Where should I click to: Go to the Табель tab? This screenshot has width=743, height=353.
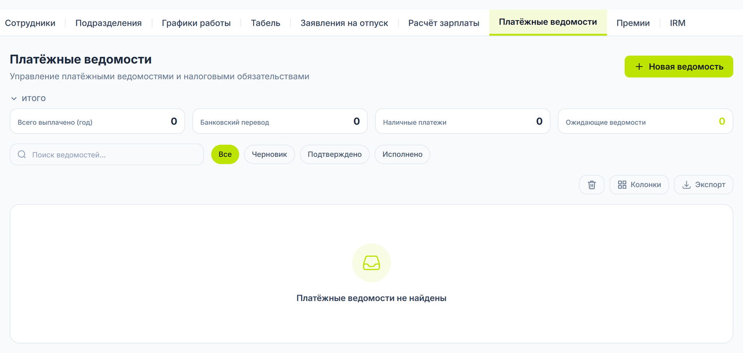click(x=265, y=23)
